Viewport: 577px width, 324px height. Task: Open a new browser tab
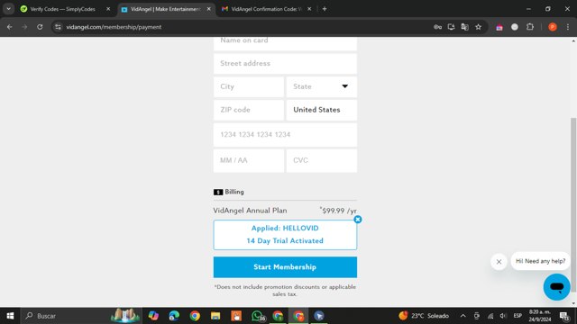click(x=325, y=9)
